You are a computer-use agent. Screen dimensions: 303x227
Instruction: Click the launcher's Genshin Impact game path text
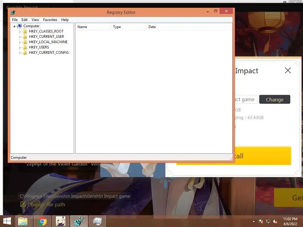[x=75, y=196]
